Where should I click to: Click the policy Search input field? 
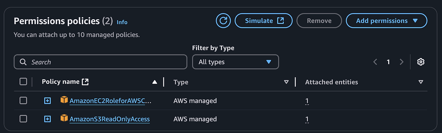[100, 62]
